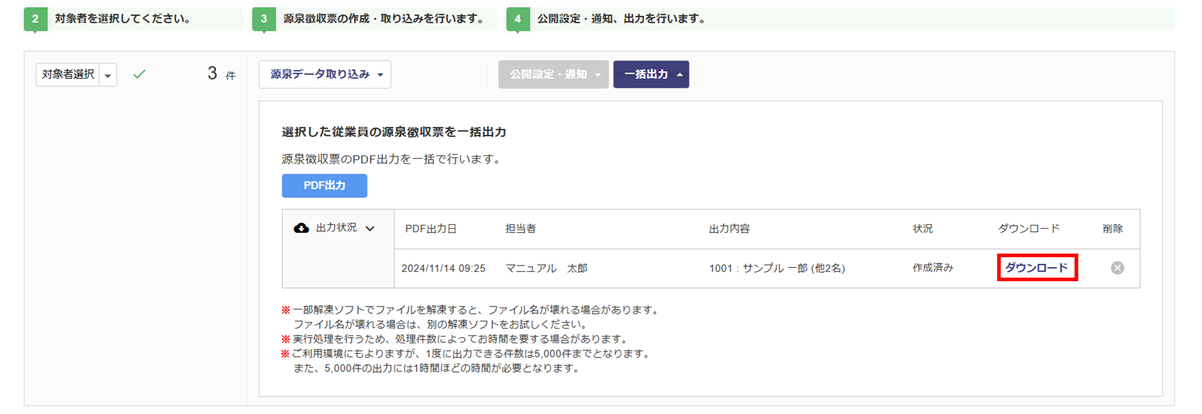Click the text 源泉徴収票のPDF出力を一括で行います。

pos(391,159)
